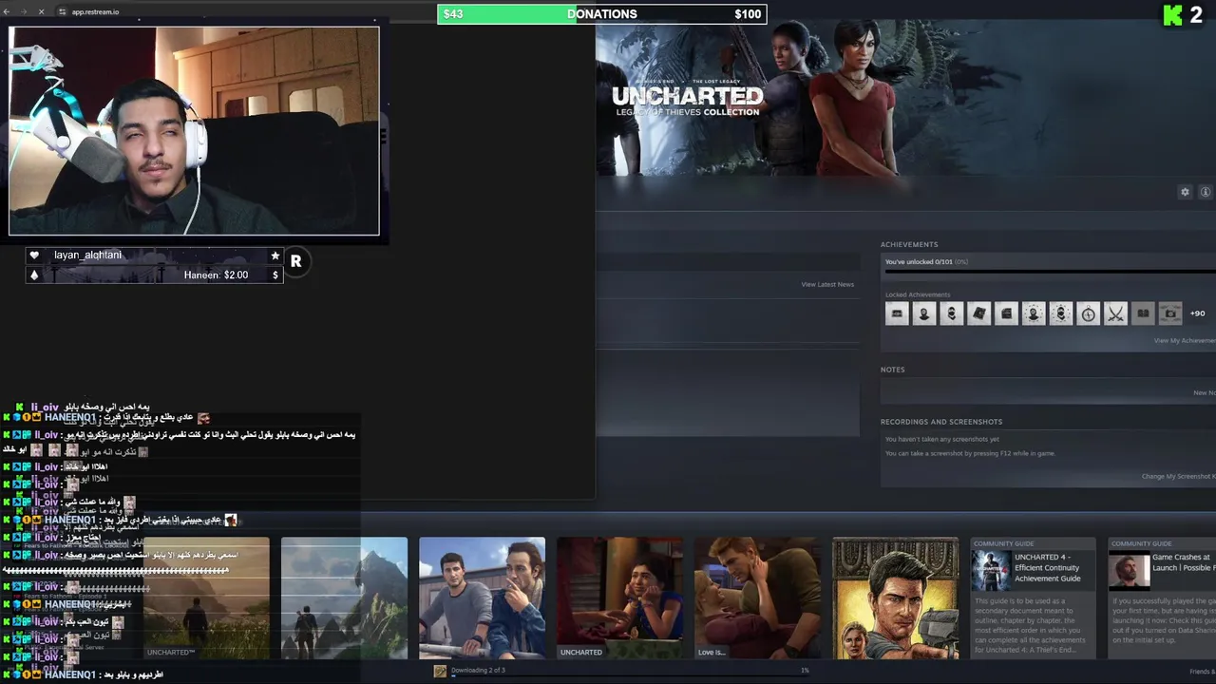The image size is (1216, 684).
Task: Click the ACHIEVEMENTS section heading
Action: click(x=909, y=245)
